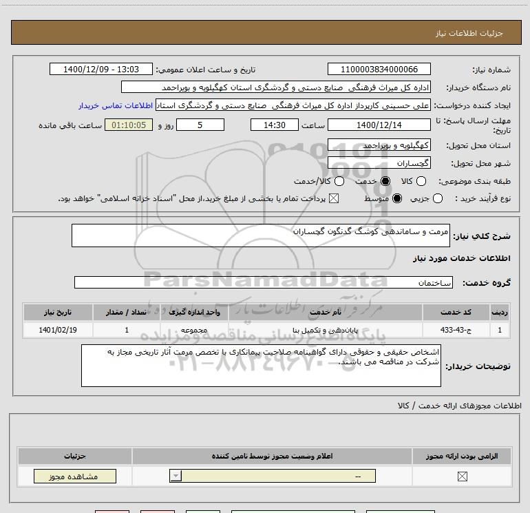Click the request creator field
Screen dimensions: 530x513
point(293,105)
